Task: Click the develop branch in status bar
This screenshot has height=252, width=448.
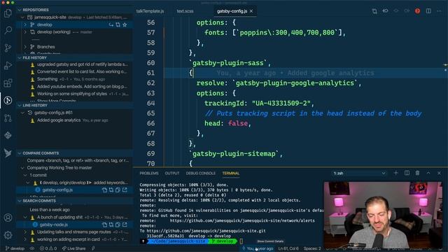Action: coord(15,248)
